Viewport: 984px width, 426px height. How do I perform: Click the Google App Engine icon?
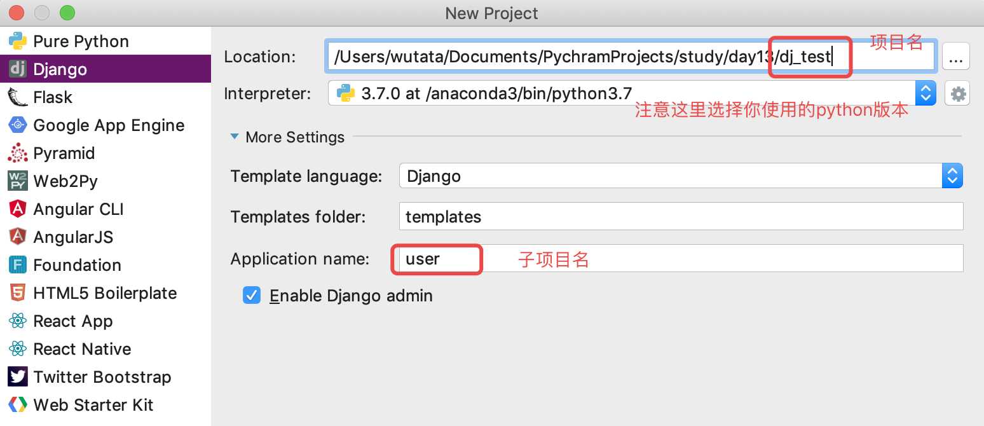coord(17,125)
